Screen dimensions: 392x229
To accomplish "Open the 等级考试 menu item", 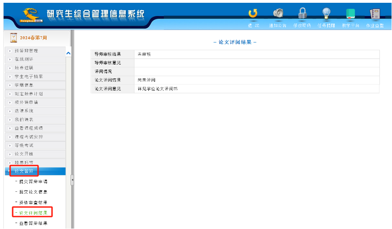I will tap(35, 145).
